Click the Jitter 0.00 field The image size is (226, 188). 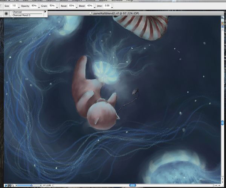(x=107, y=6)
